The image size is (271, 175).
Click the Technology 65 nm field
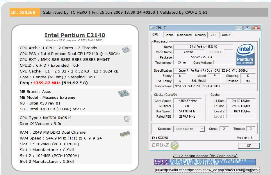tap(181, 63)
